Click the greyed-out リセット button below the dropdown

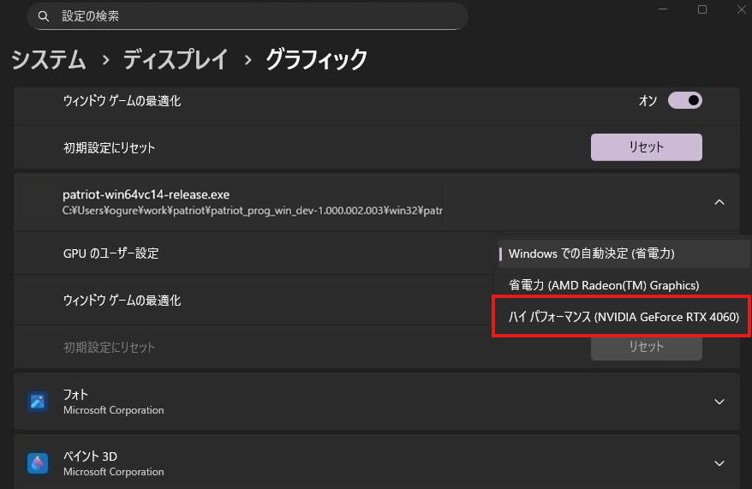click(646, 347)
